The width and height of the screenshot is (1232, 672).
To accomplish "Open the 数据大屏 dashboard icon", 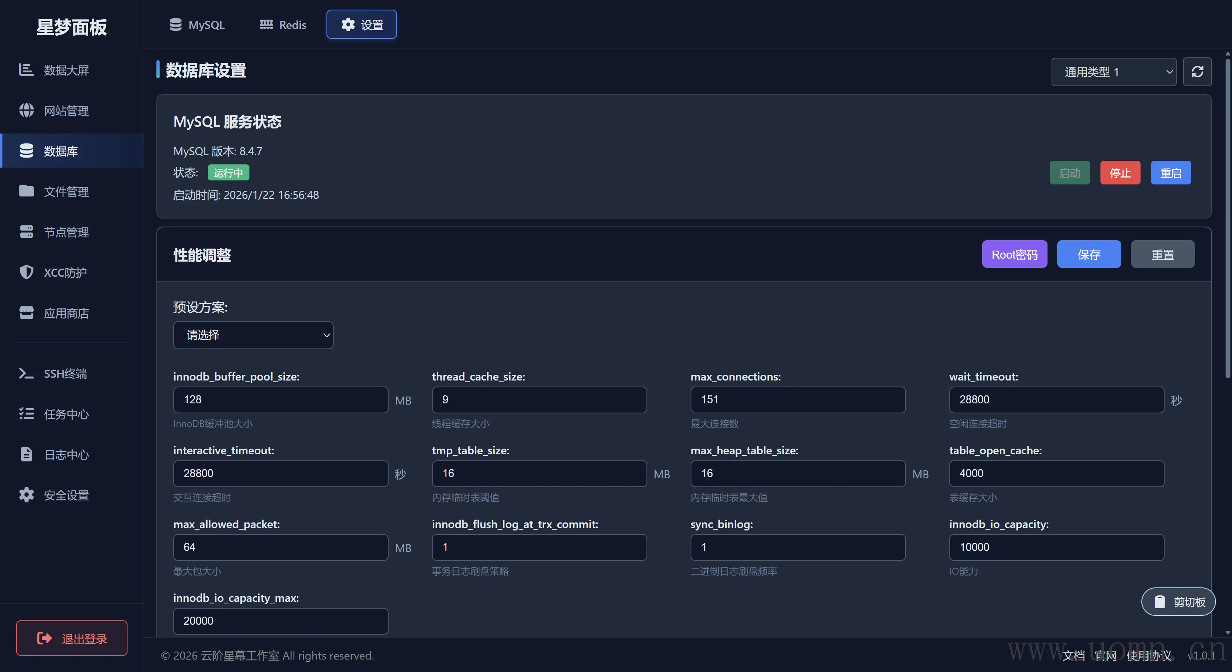I will click(x=26, y=70).
